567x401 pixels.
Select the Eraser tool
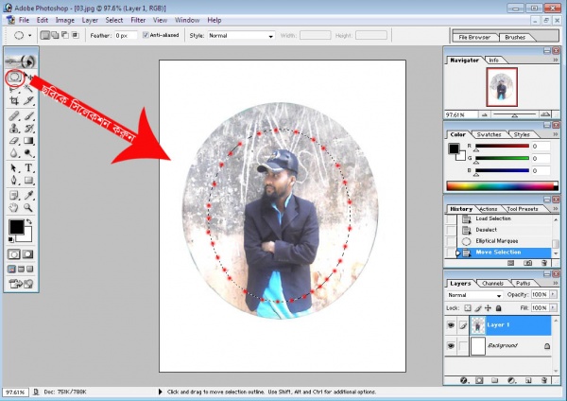point(14,141)
